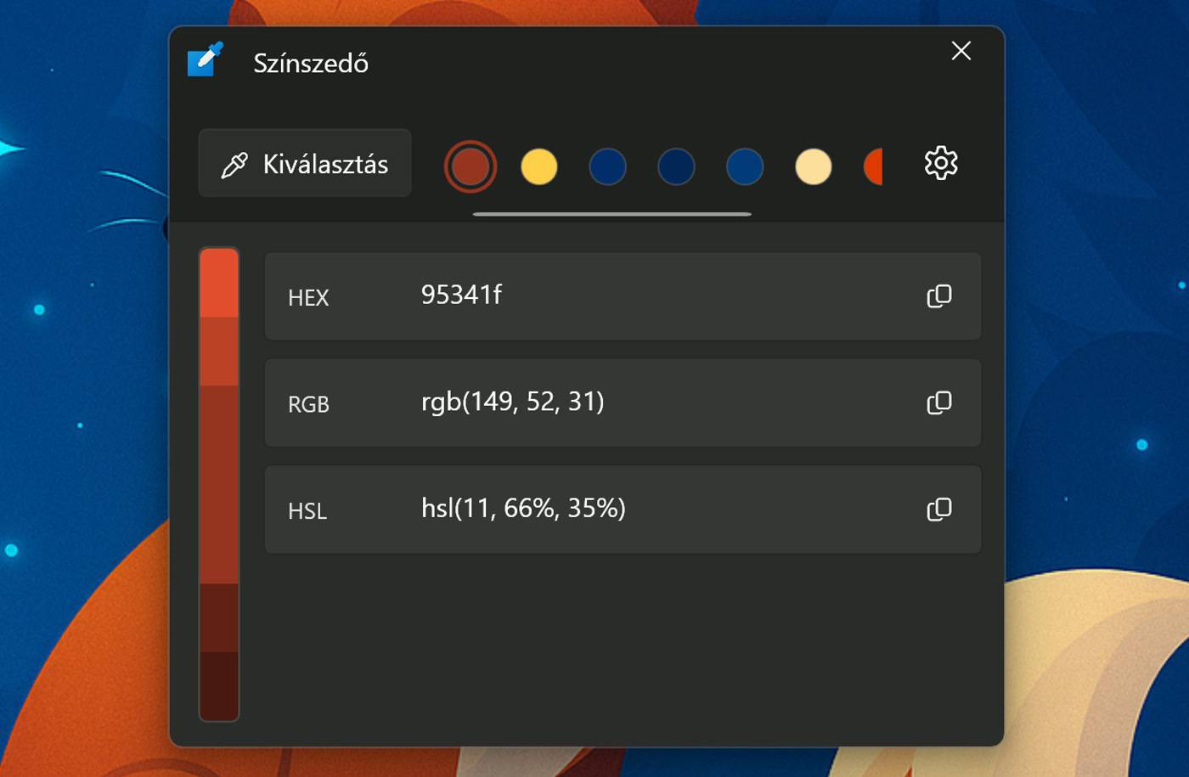Pick the tall middle shade in the gradient bar

pyautogui.click(x=219, y=485)
